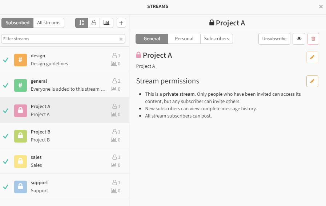This screenshot has height=206, width=326.
Task: Open the Subscribers tab
Action: click(x=217, y=39)
